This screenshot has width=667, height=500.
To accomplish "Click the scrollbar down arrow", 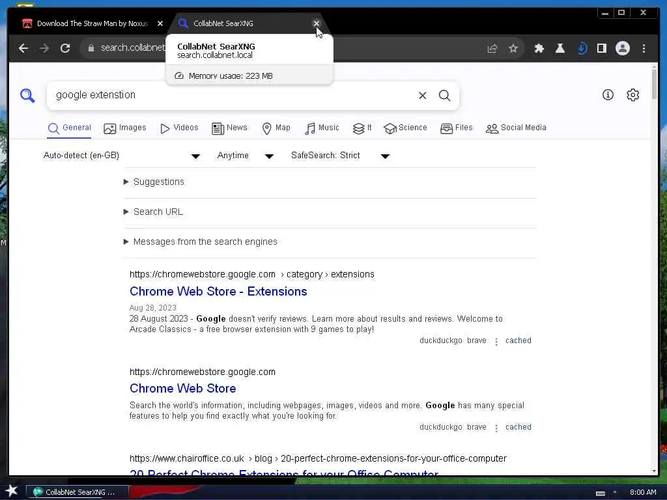I will [x=654, y=471].
